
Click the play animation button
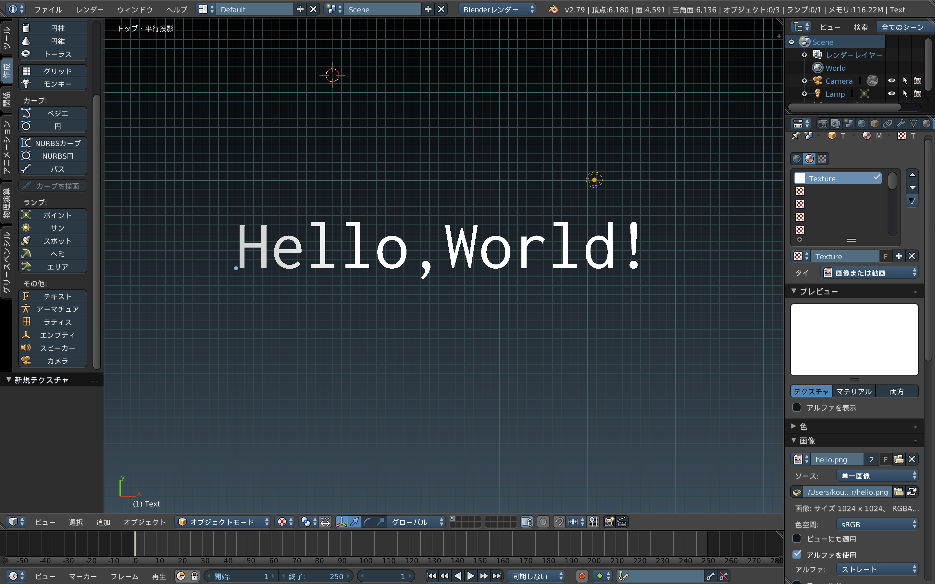click(471, 576)
